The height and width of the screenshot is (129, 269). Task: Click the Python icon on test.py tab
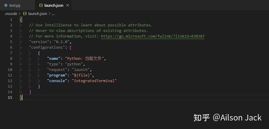[x=6, y=5]
